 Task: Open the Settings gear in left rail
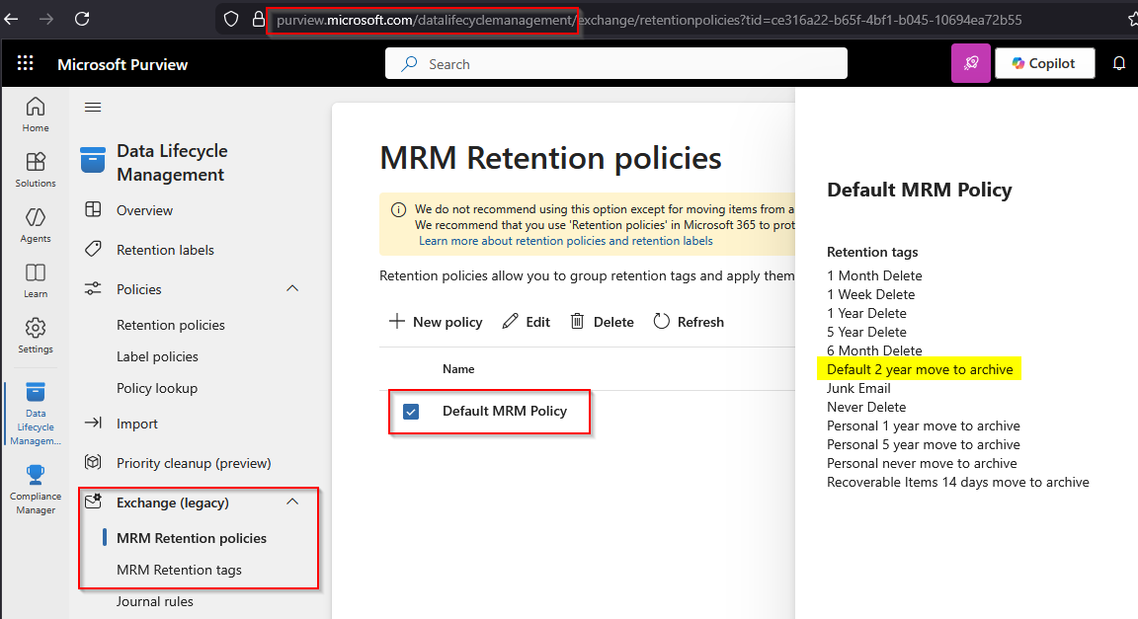36,328
